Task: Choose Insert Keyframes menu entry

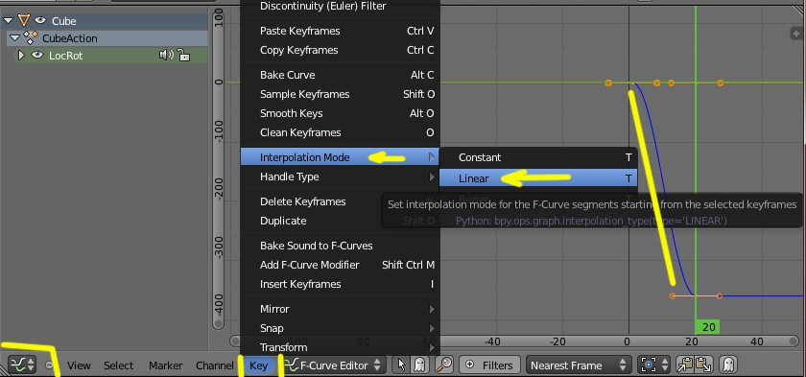Action: [341, 284]
